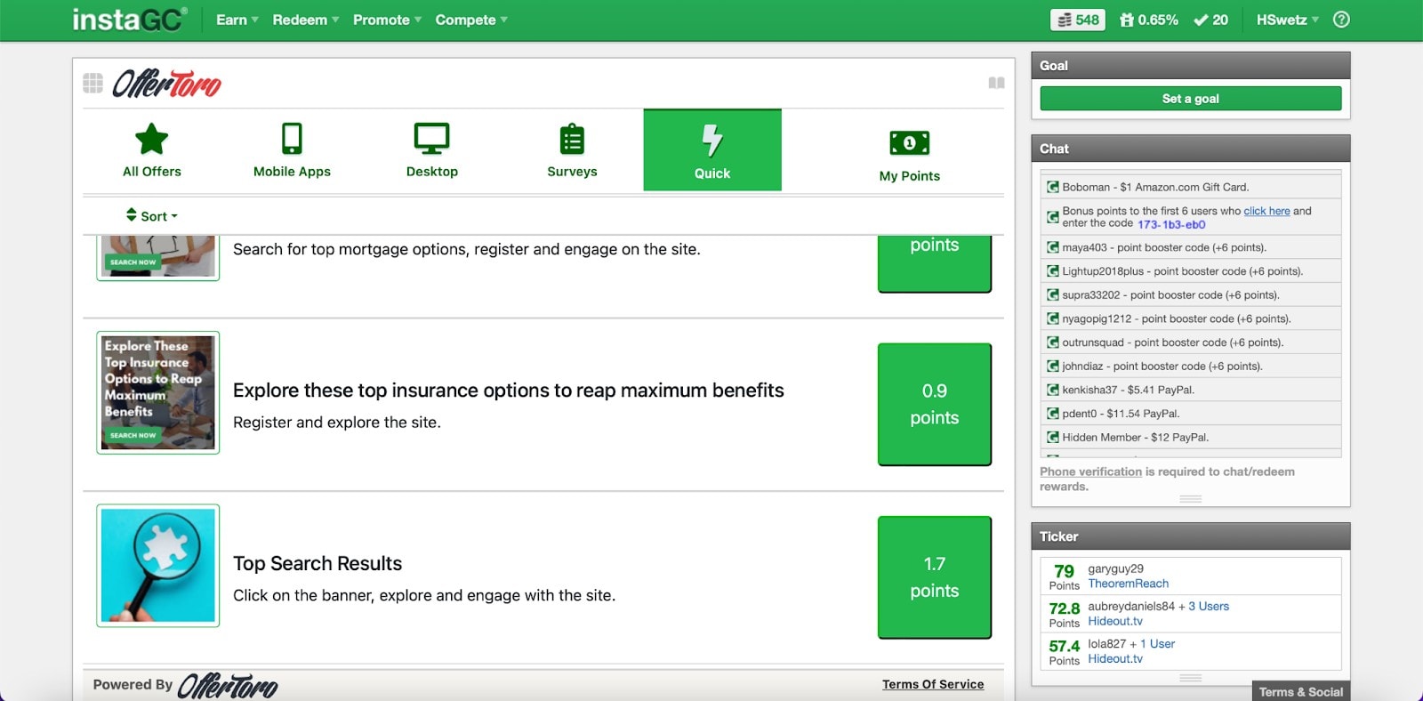This screenshot has width=1423, height=701.
Task: Click the grid icon beside OfferToro logo
Action: tap(92, 84)
